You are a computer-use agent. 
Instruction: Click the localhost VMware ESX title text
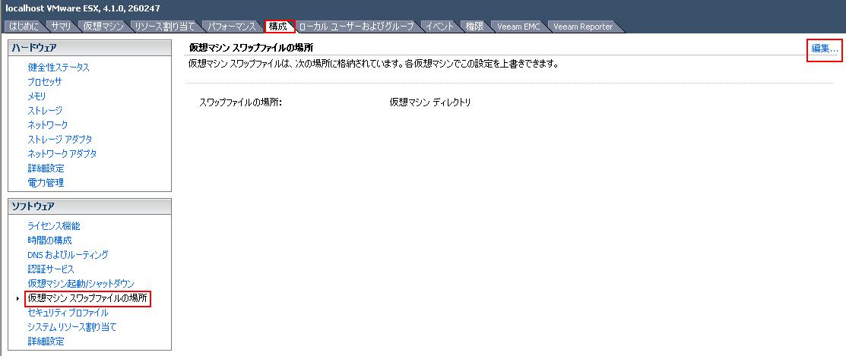[83, 8]
